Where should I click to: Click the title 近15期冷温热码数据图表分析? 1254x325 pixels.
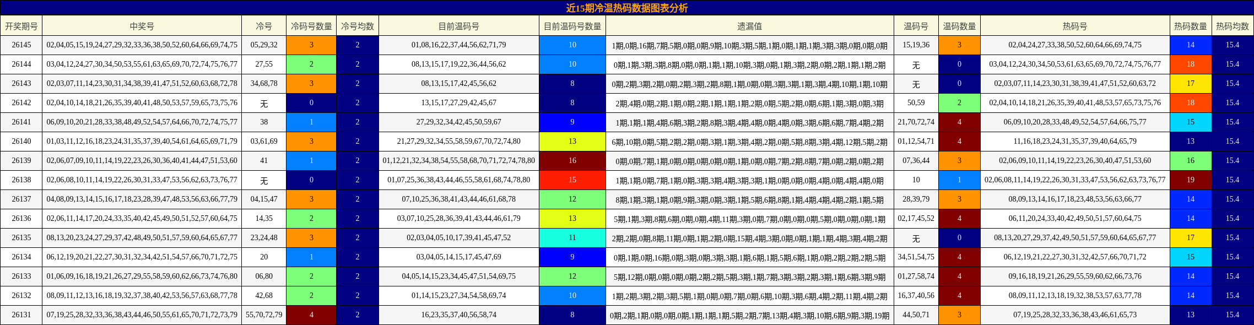627,8
